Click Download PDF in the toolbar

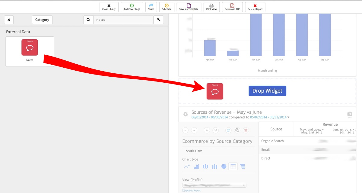pos(232,7)
